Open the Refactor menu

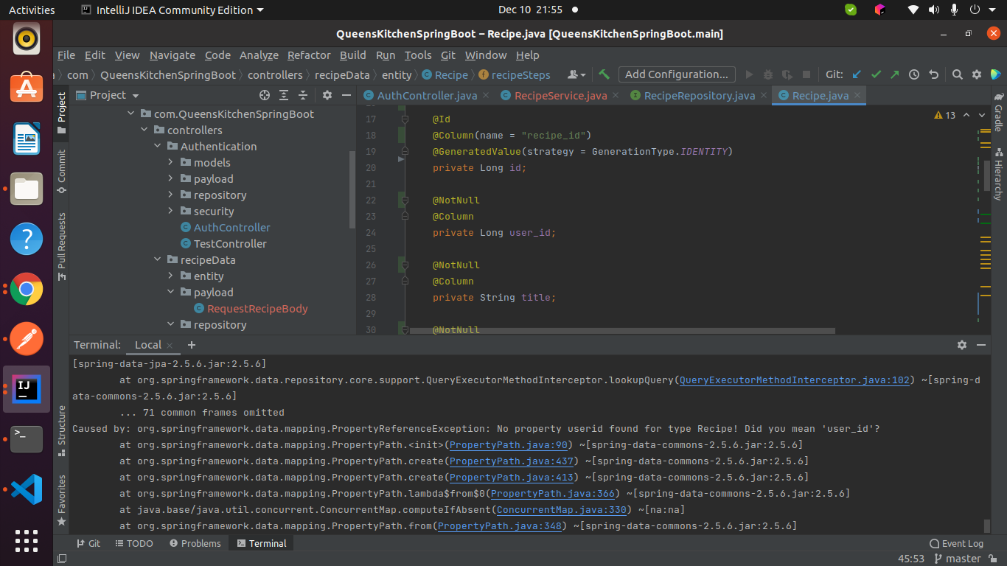(309, 55)
